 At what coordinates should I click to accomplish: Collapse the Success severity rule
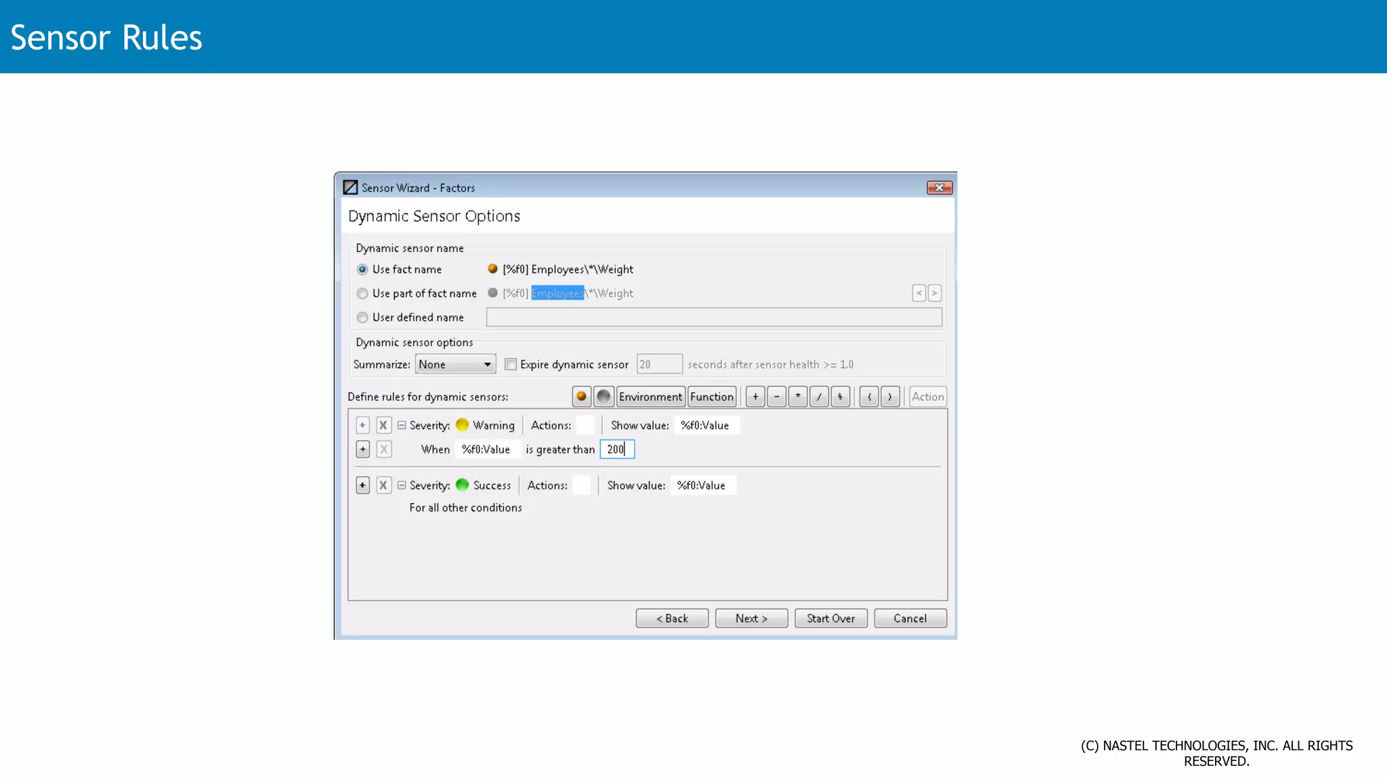(x=402, y=485)
